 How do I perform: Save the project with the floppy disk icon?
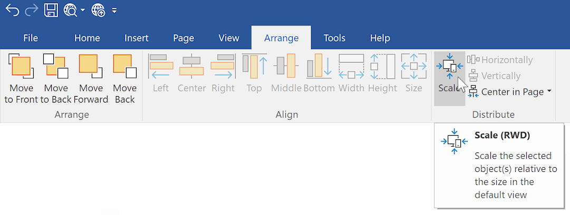[51, 9]
